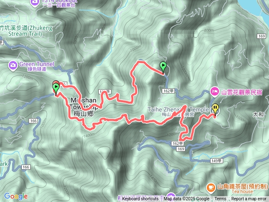Open the Google logo link
The width and height of the screenshot is (269, 202).
point(16,197)
